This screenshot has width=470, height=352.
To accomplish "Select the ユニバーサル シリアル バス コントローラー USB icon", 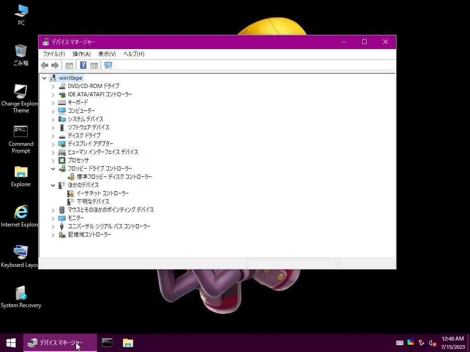I will point(62,226).
